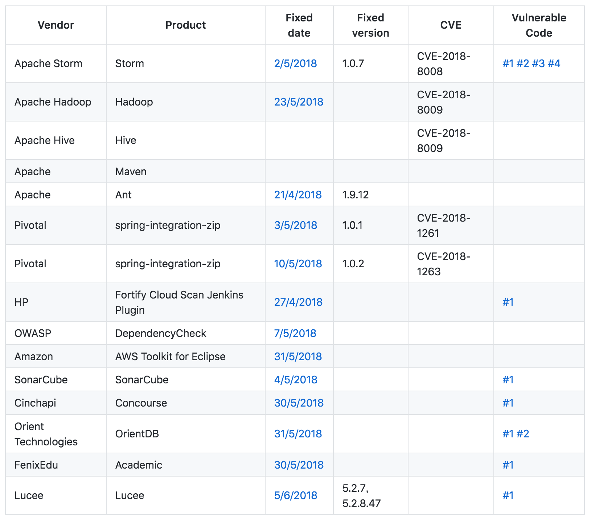
Task: Click vulnerable code link #1 for Apache Storm
Action: pos(508,63)
